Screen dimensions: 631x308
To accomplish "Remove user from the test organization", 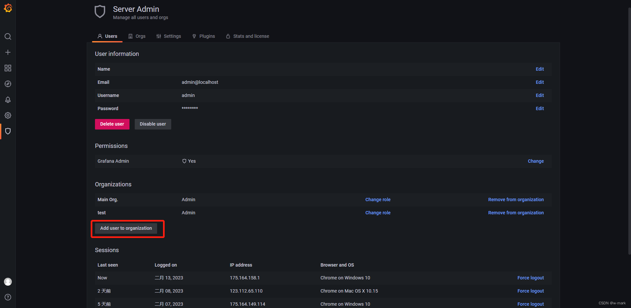I will coord(516,213).
